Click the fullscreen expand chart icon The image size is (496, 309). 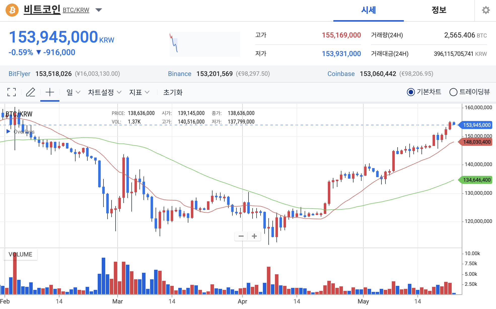pyautogui.click(x=12, y=92)
